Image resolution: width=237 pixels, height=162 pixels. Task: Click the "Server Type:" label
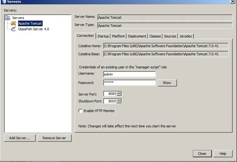point(84,25)
